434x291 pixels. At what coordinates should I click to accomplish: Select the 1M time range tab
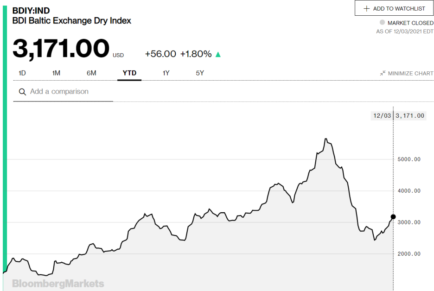(56, 73)
